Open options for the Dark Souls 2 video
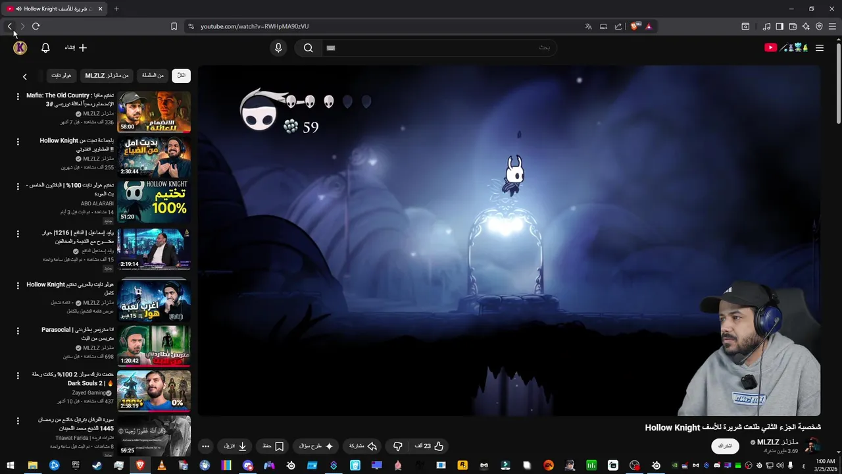The image size is (842, 474). (18, 375)
